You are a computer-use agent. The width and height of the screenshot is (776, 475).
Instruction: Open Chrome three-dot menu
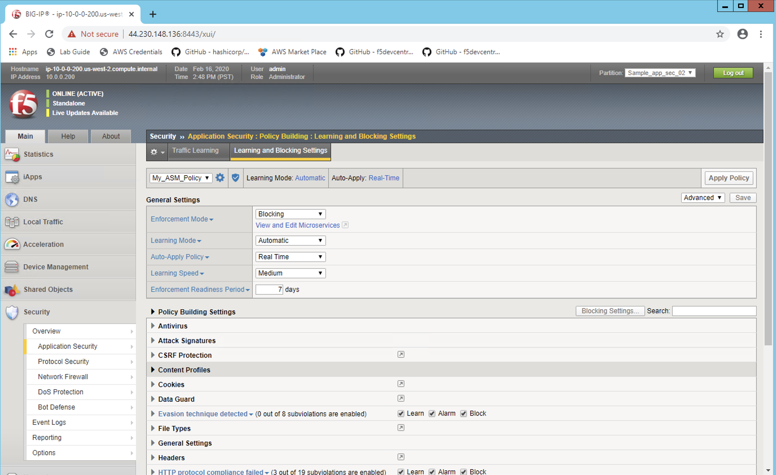[x=761, y=34]
